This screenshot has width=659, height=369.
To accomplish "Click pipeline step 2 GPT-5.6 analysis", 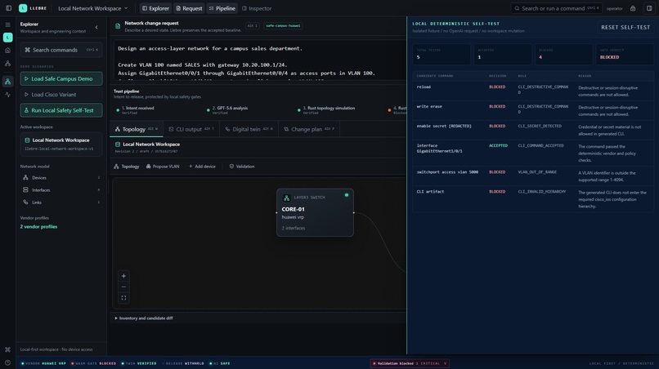I will click(227, 110).
